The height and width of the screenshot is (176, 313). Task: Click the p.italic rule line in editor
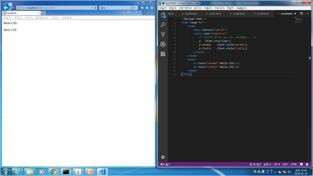pos(223,48)
